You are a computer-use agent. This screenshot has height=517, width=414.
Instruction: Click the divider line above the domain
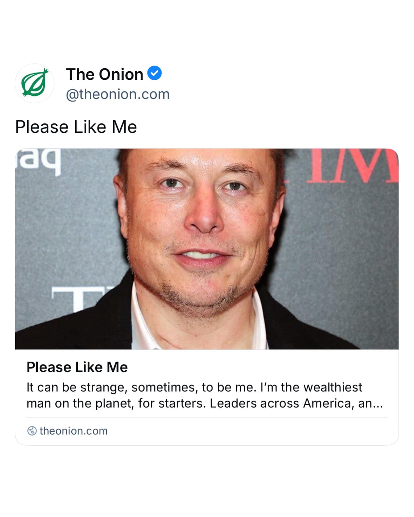click(x=207, y=418)
